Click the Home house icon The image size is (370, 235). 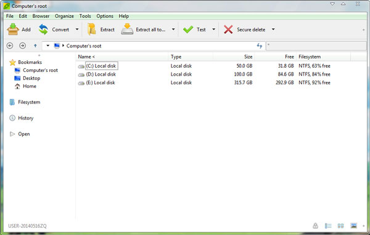(x=17, y=86)
